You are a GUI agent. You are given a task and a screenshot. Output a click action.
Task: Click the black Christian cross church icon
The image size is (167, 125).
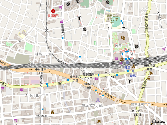pos(124,28)
